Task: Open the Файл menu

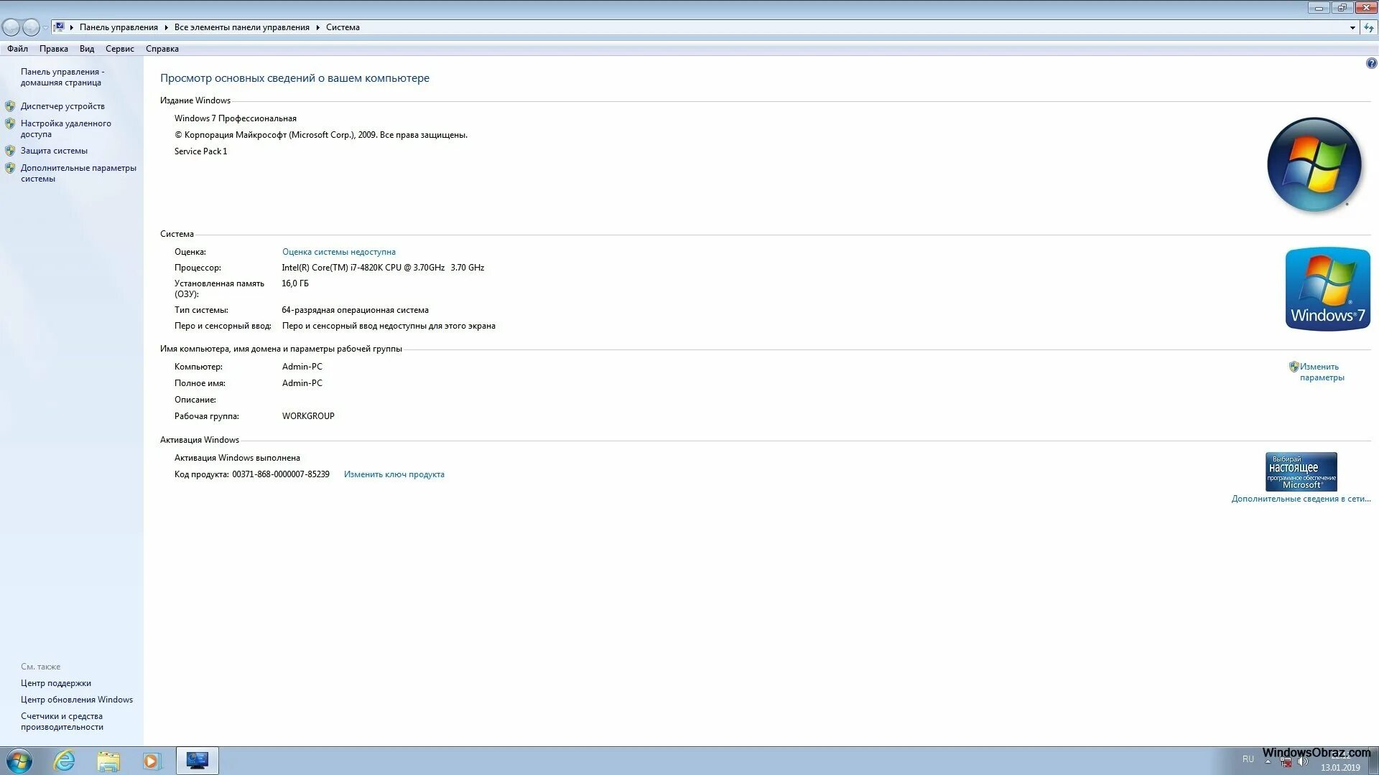Action: (x=18, y=49)
